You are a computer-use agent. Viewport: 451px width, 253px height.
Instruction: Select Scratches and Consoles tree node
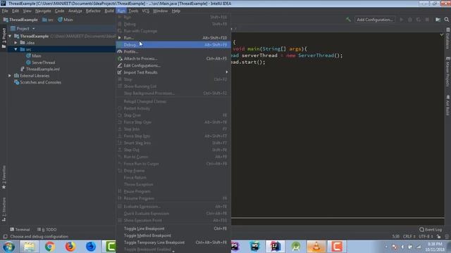37,82
